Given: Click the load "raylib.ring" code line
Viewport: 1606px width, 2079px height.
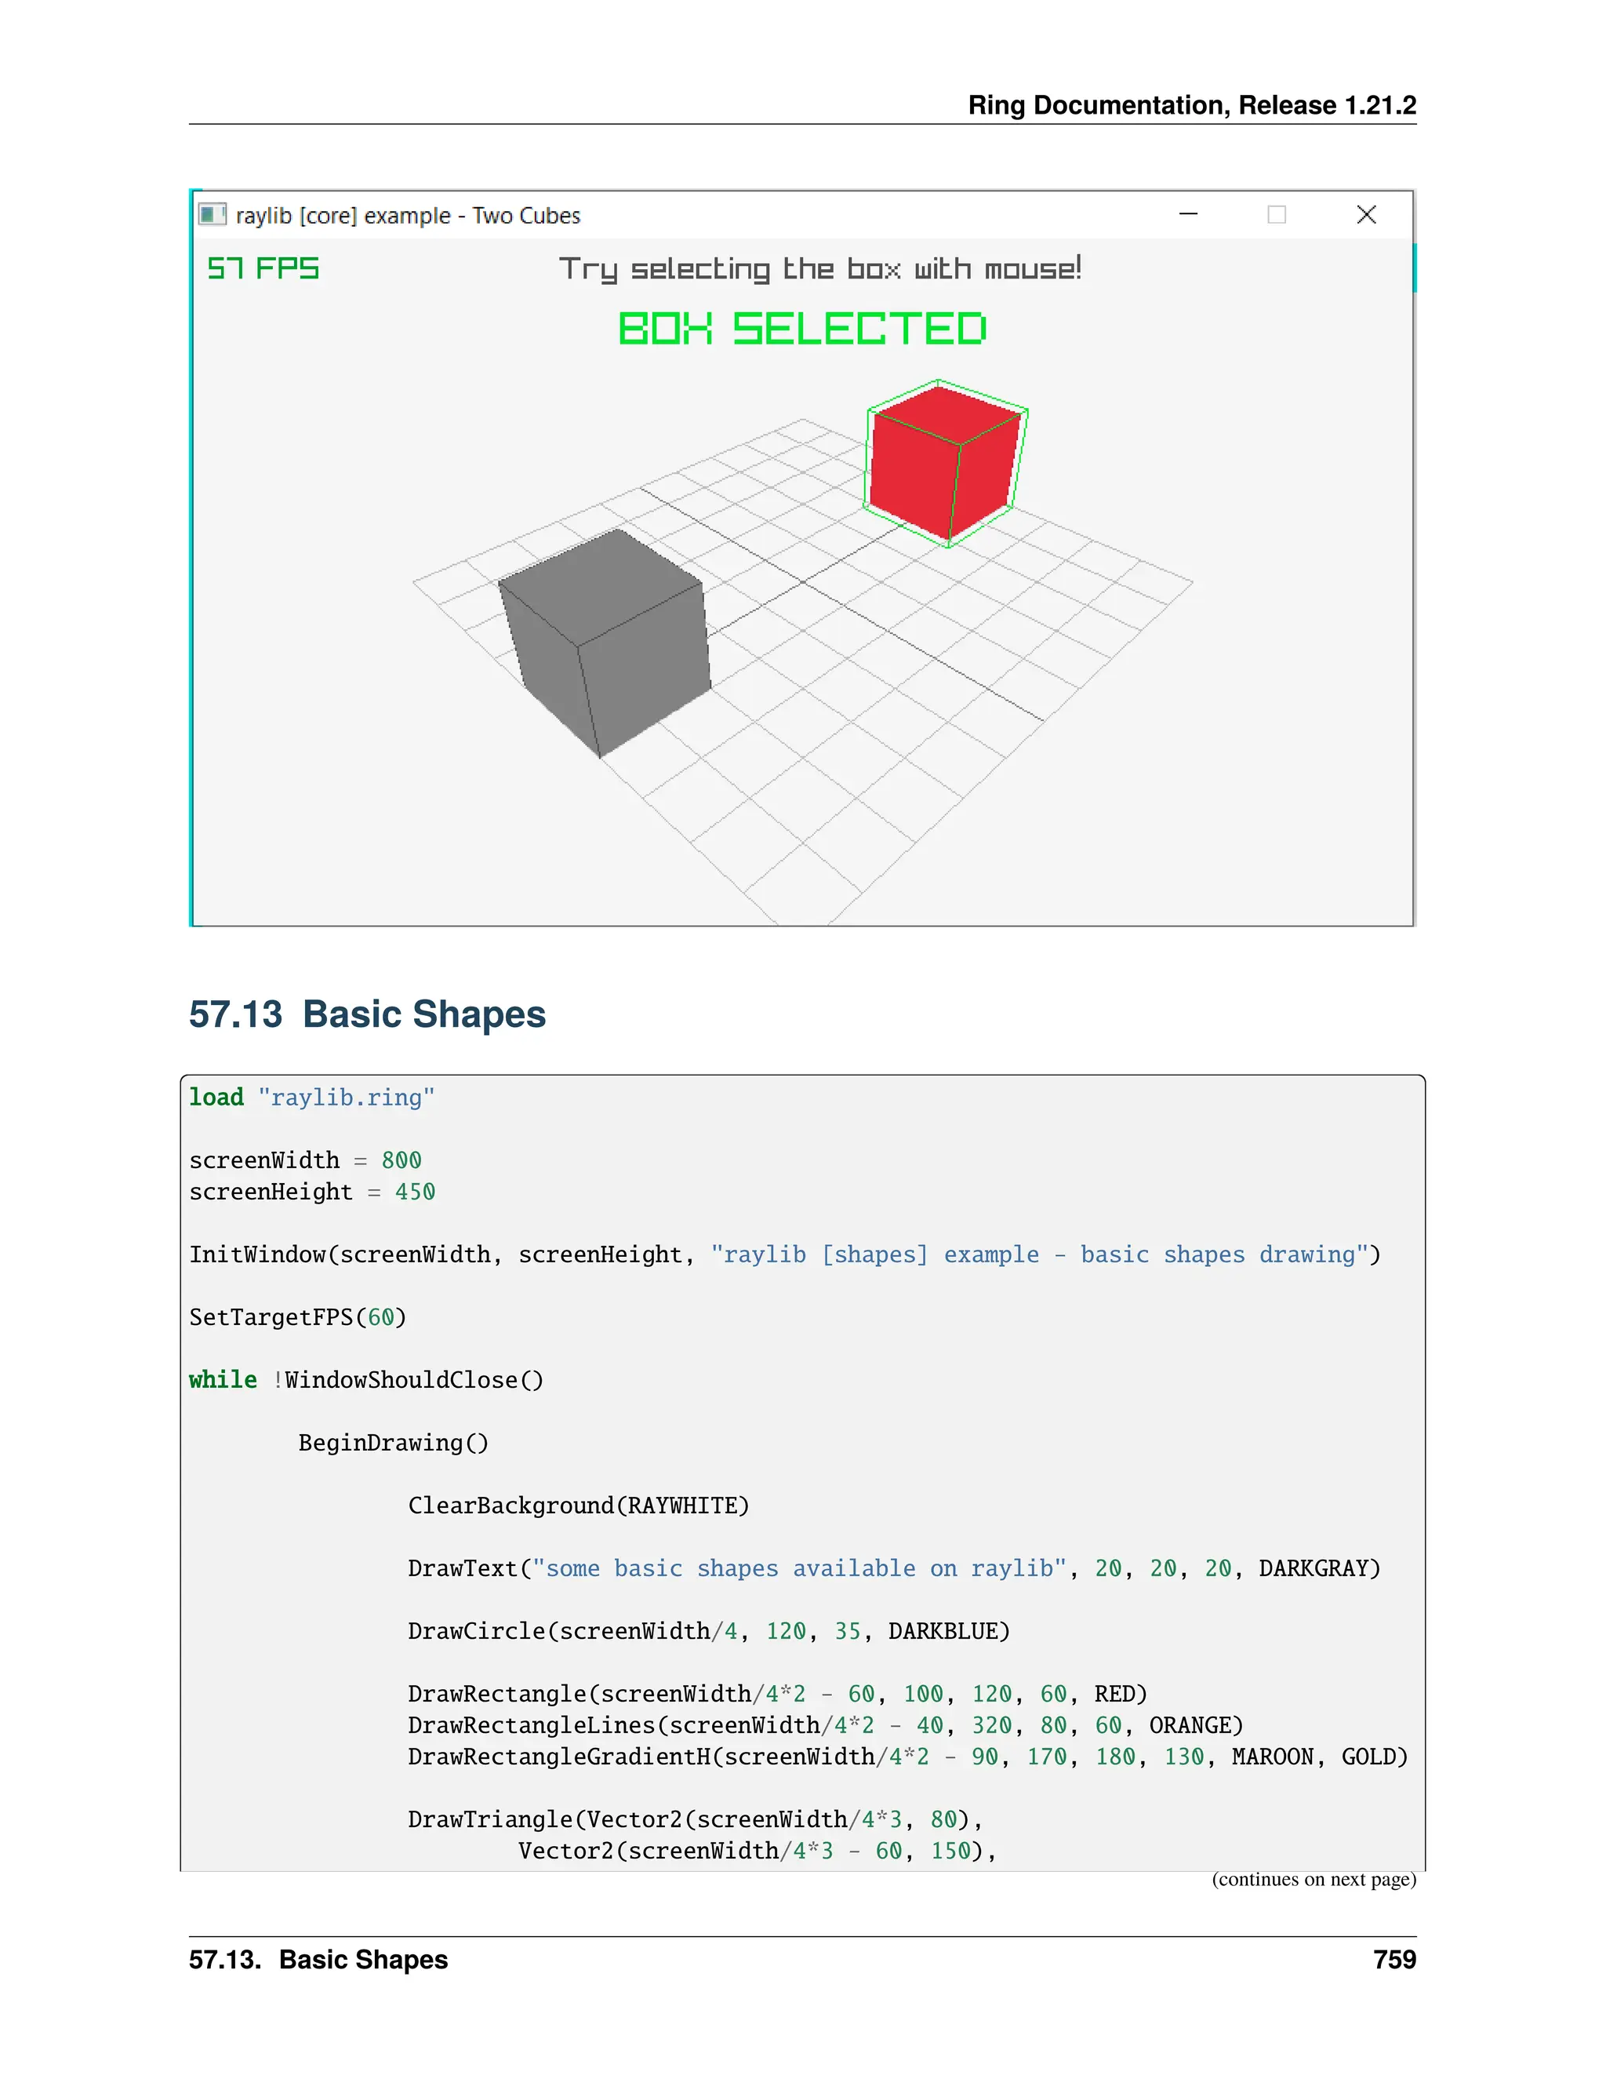Looking at the screenshot, I should coord(312,1098).
